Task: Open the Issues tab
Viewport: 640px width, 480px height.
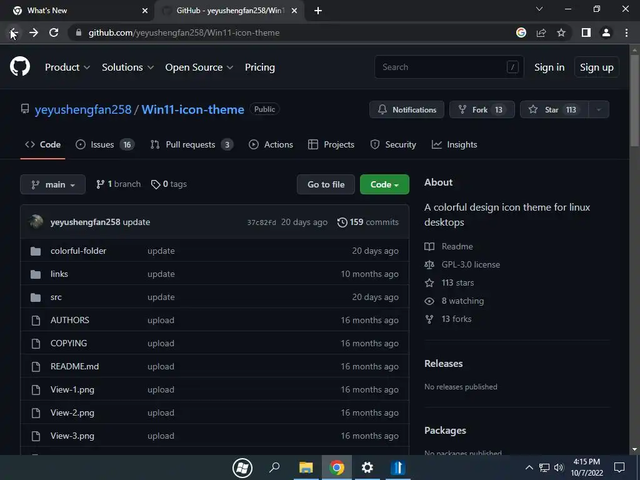Action: [x=105, y=144]
